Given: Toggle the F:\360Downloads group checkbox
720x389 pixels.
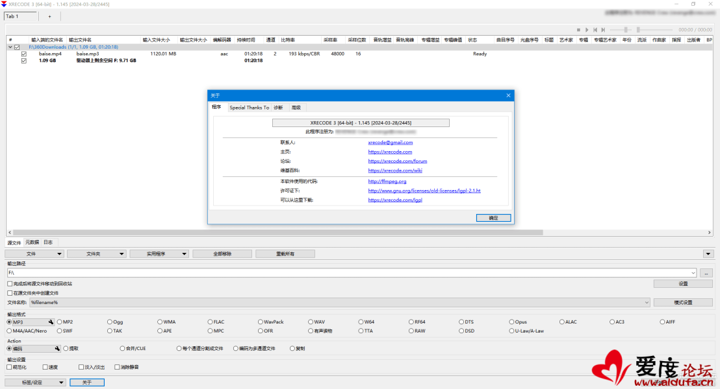Looking at the screenshot, I should [x=17, y=47].
